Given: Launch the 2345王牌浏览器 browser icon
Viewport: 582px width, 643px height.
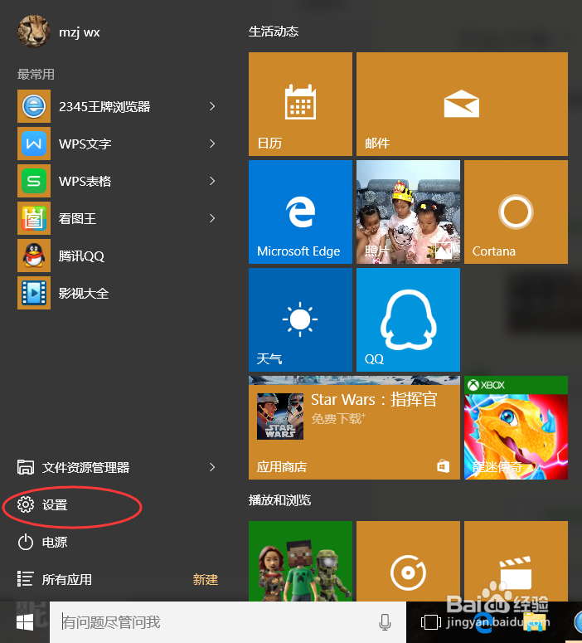Looking at the screenshot, I should pos(34,106).
